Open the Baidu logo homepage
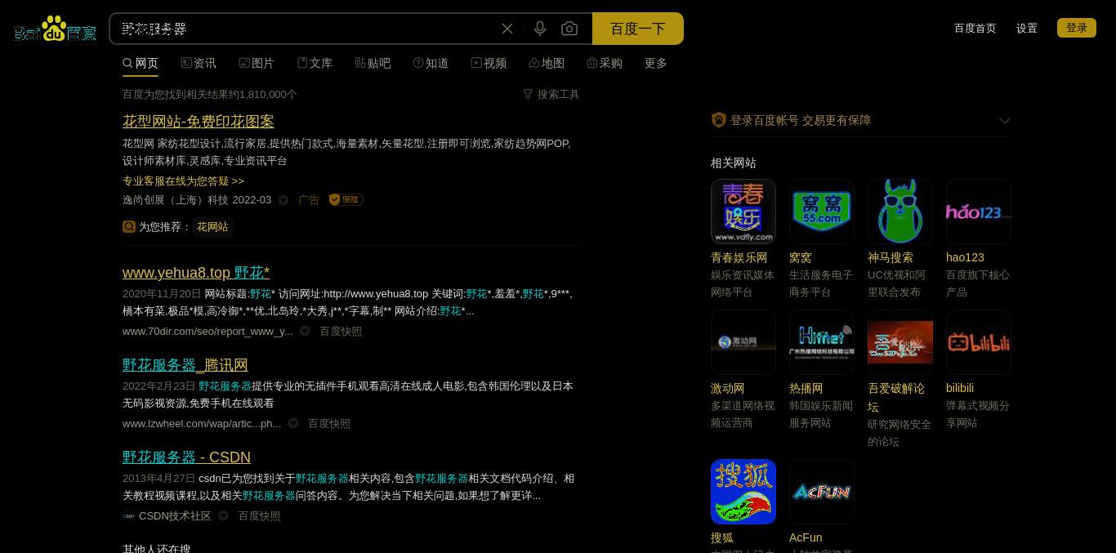The image size is (1116, 553). pyautogui.click(x=55, y=29)
